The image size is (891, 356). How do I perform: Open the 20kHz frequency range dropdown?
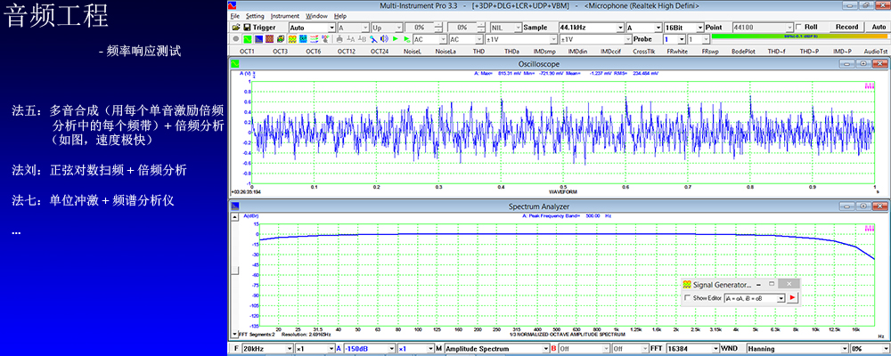tap(290, 349)
